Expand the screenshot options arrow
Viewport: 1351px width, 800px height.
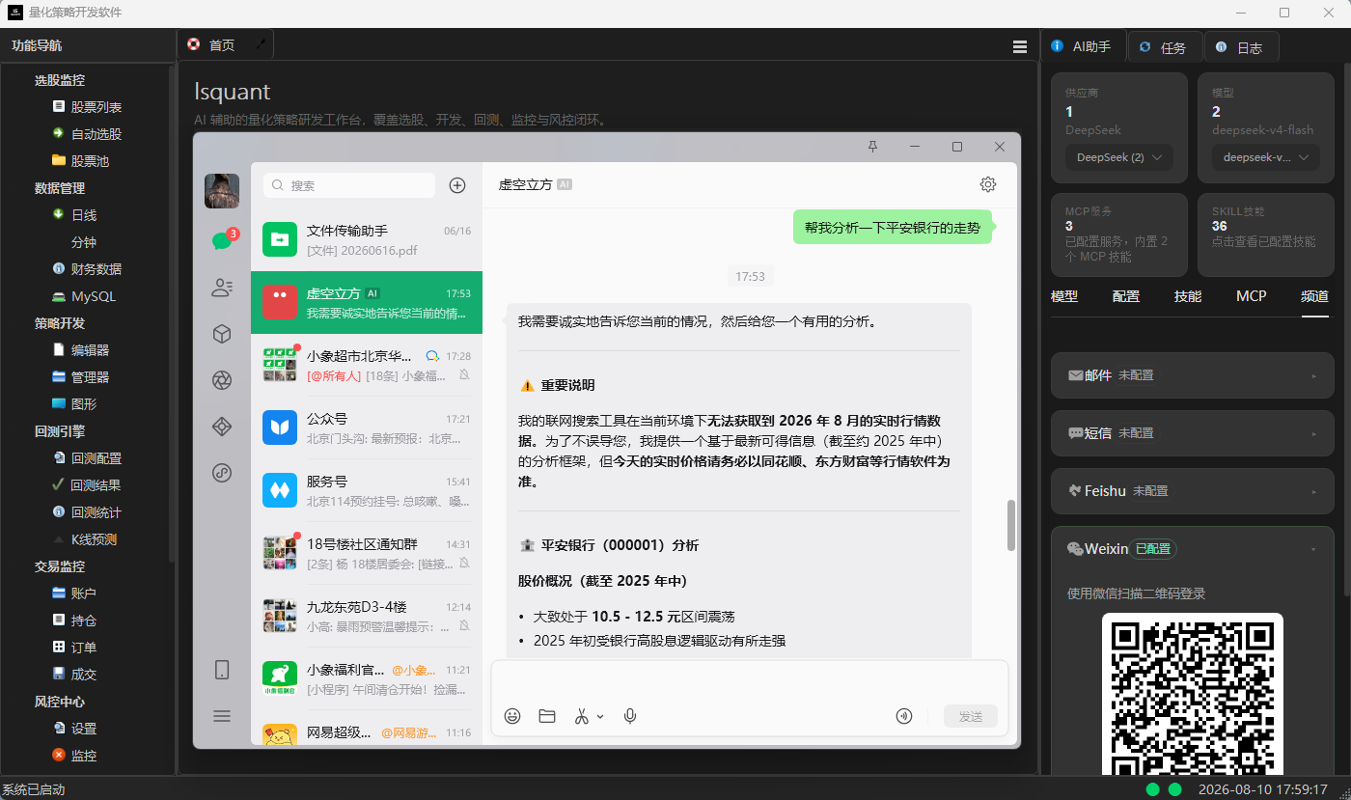click(600, 716)
